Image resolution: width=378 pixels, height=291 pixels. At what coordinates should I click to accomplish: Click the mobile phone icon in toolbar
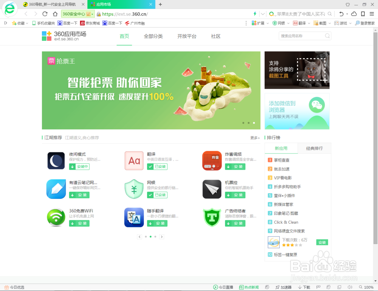tap(363, 14)
